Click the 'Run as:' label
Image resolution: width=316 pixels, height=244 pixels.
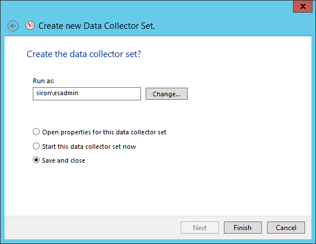pos(44,81)
